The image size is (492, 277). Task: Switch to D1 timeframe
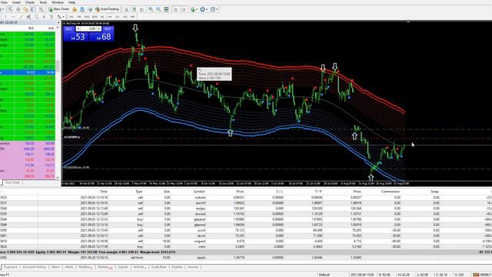tap(118, 17)
